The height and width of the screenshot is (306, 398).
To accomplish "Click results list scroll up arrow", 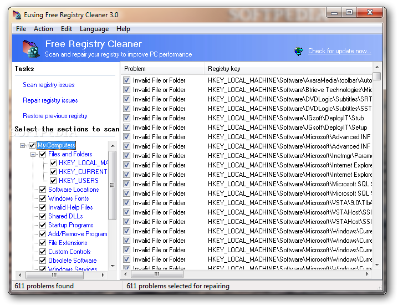I will (377, 67).
